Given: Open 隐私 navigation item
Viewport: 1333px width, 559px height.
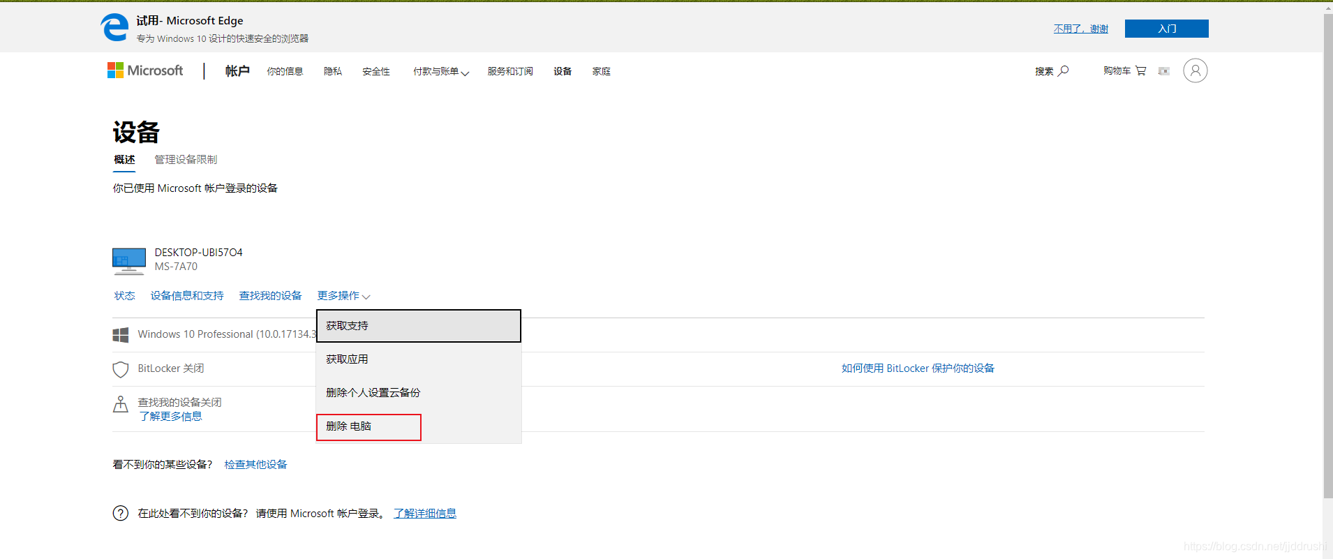Looking at the screenshot, I should (333, 71).
